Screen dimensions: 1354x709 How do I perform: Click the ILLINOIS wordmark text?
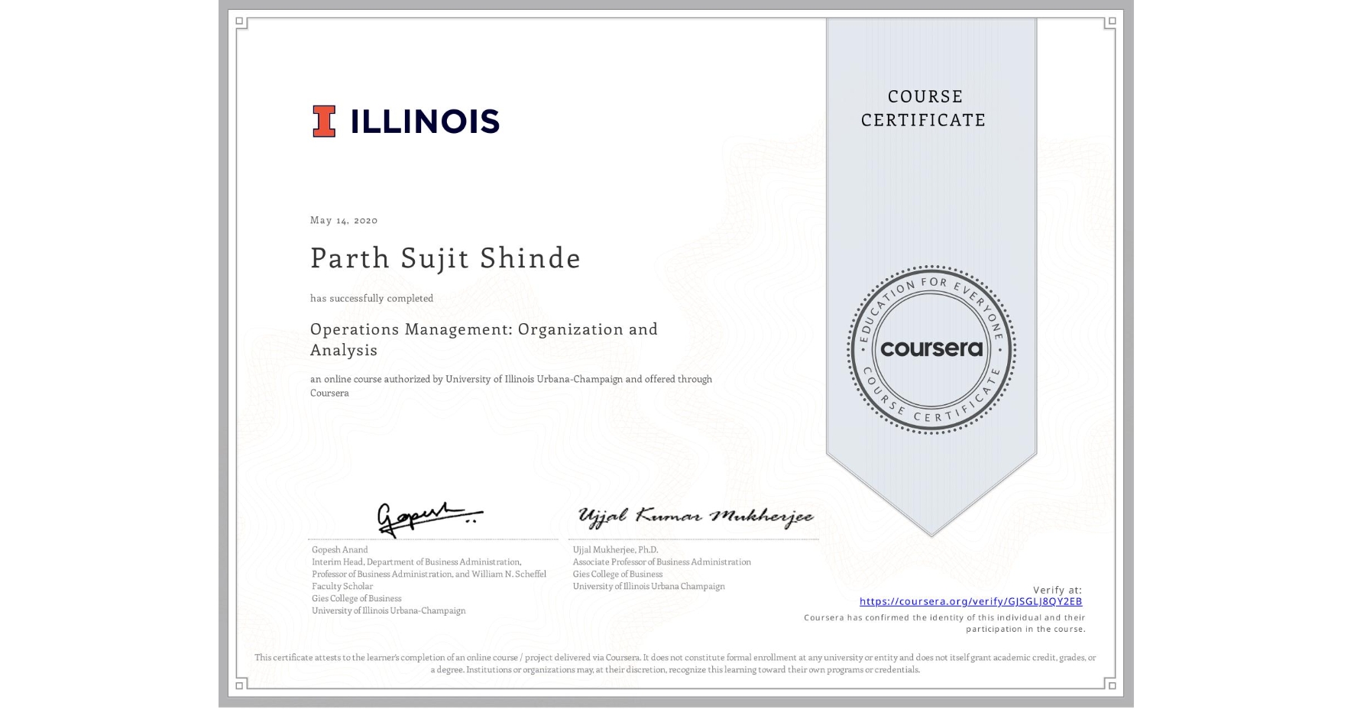[425, 121]
